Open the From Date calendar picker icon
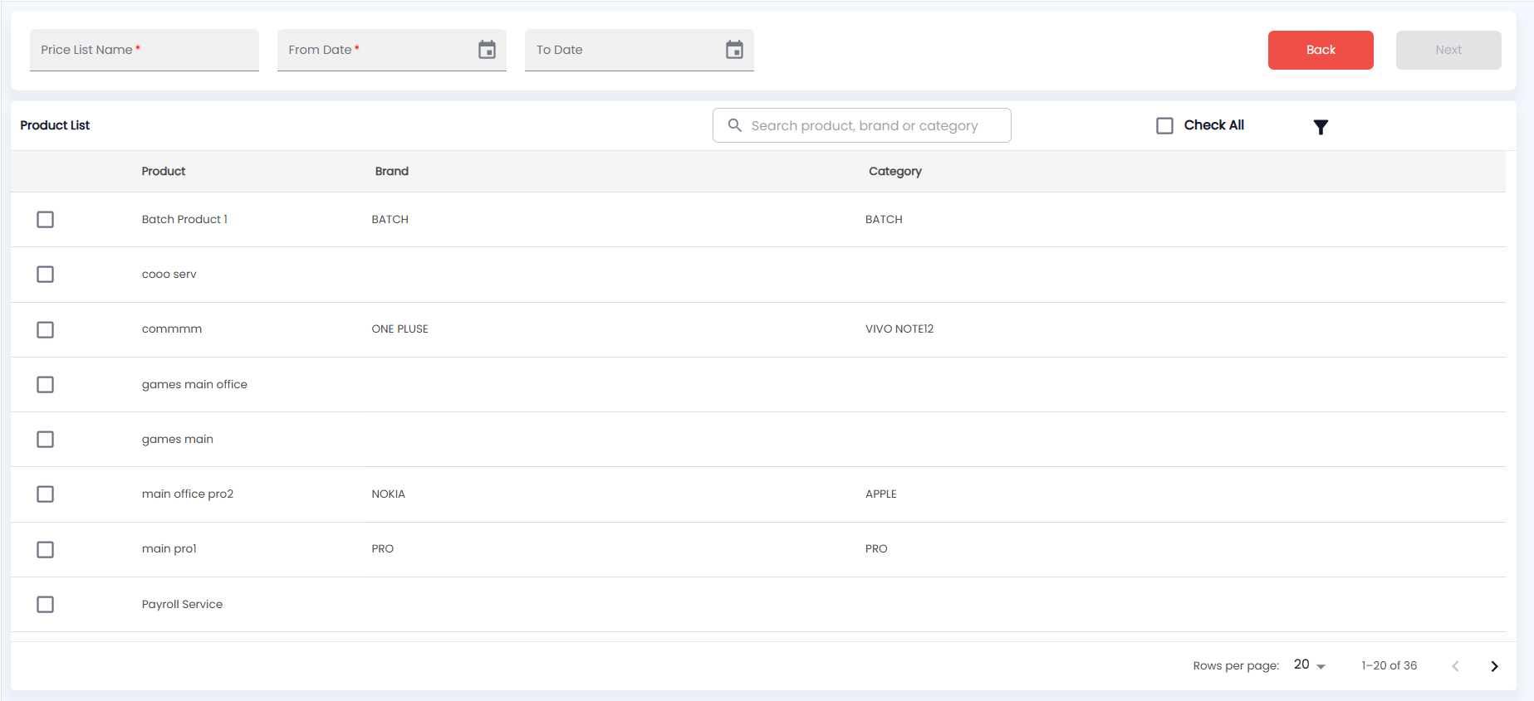 487,50
